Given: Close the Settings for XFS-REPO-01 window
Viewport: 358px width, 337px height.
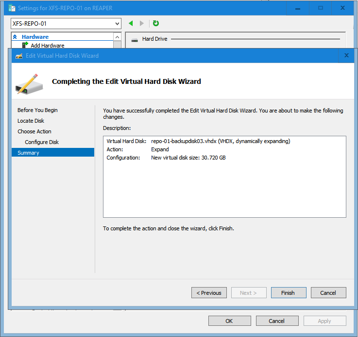Looking at the screenshot, I should [x=342, y=8].
